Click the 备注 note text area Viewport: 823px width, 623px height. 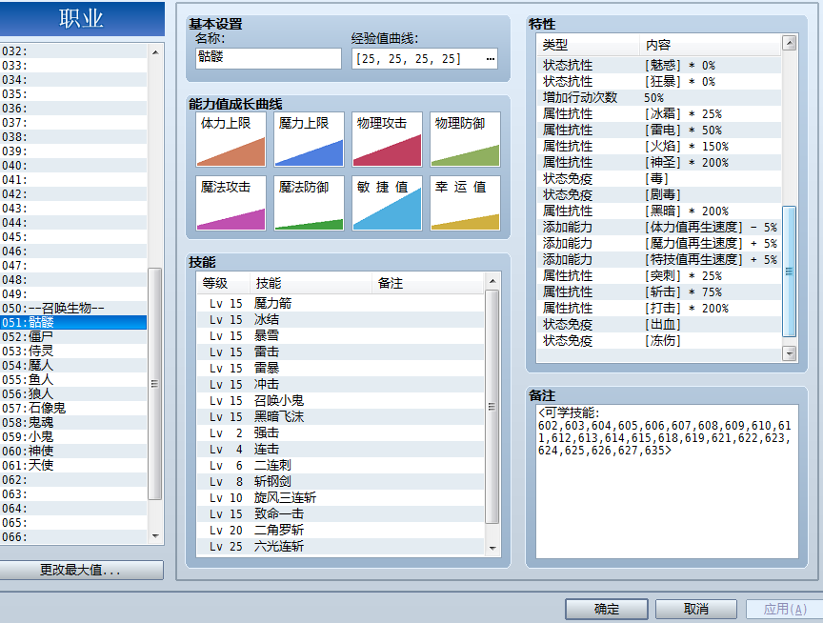(667, 481)
